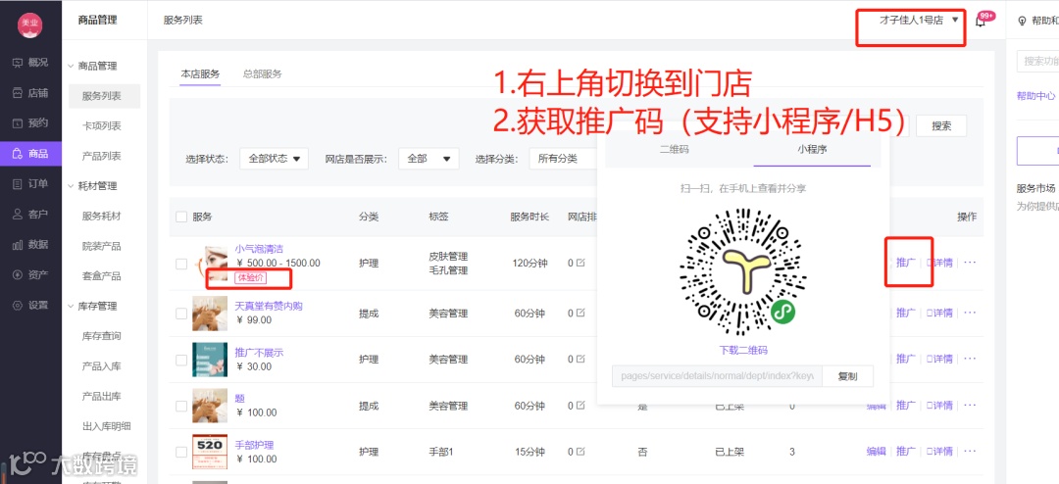This screenshot has height=484, width=1059.
Task: Click 推广 for the 天真堂有赞内购 row
Action: (x=906, y=313)
